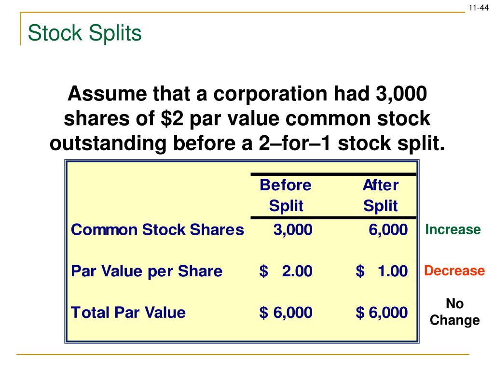494x371 pixels.
Task: Select the No Change label
Action: pyautogui.click(x=454, y=312)
